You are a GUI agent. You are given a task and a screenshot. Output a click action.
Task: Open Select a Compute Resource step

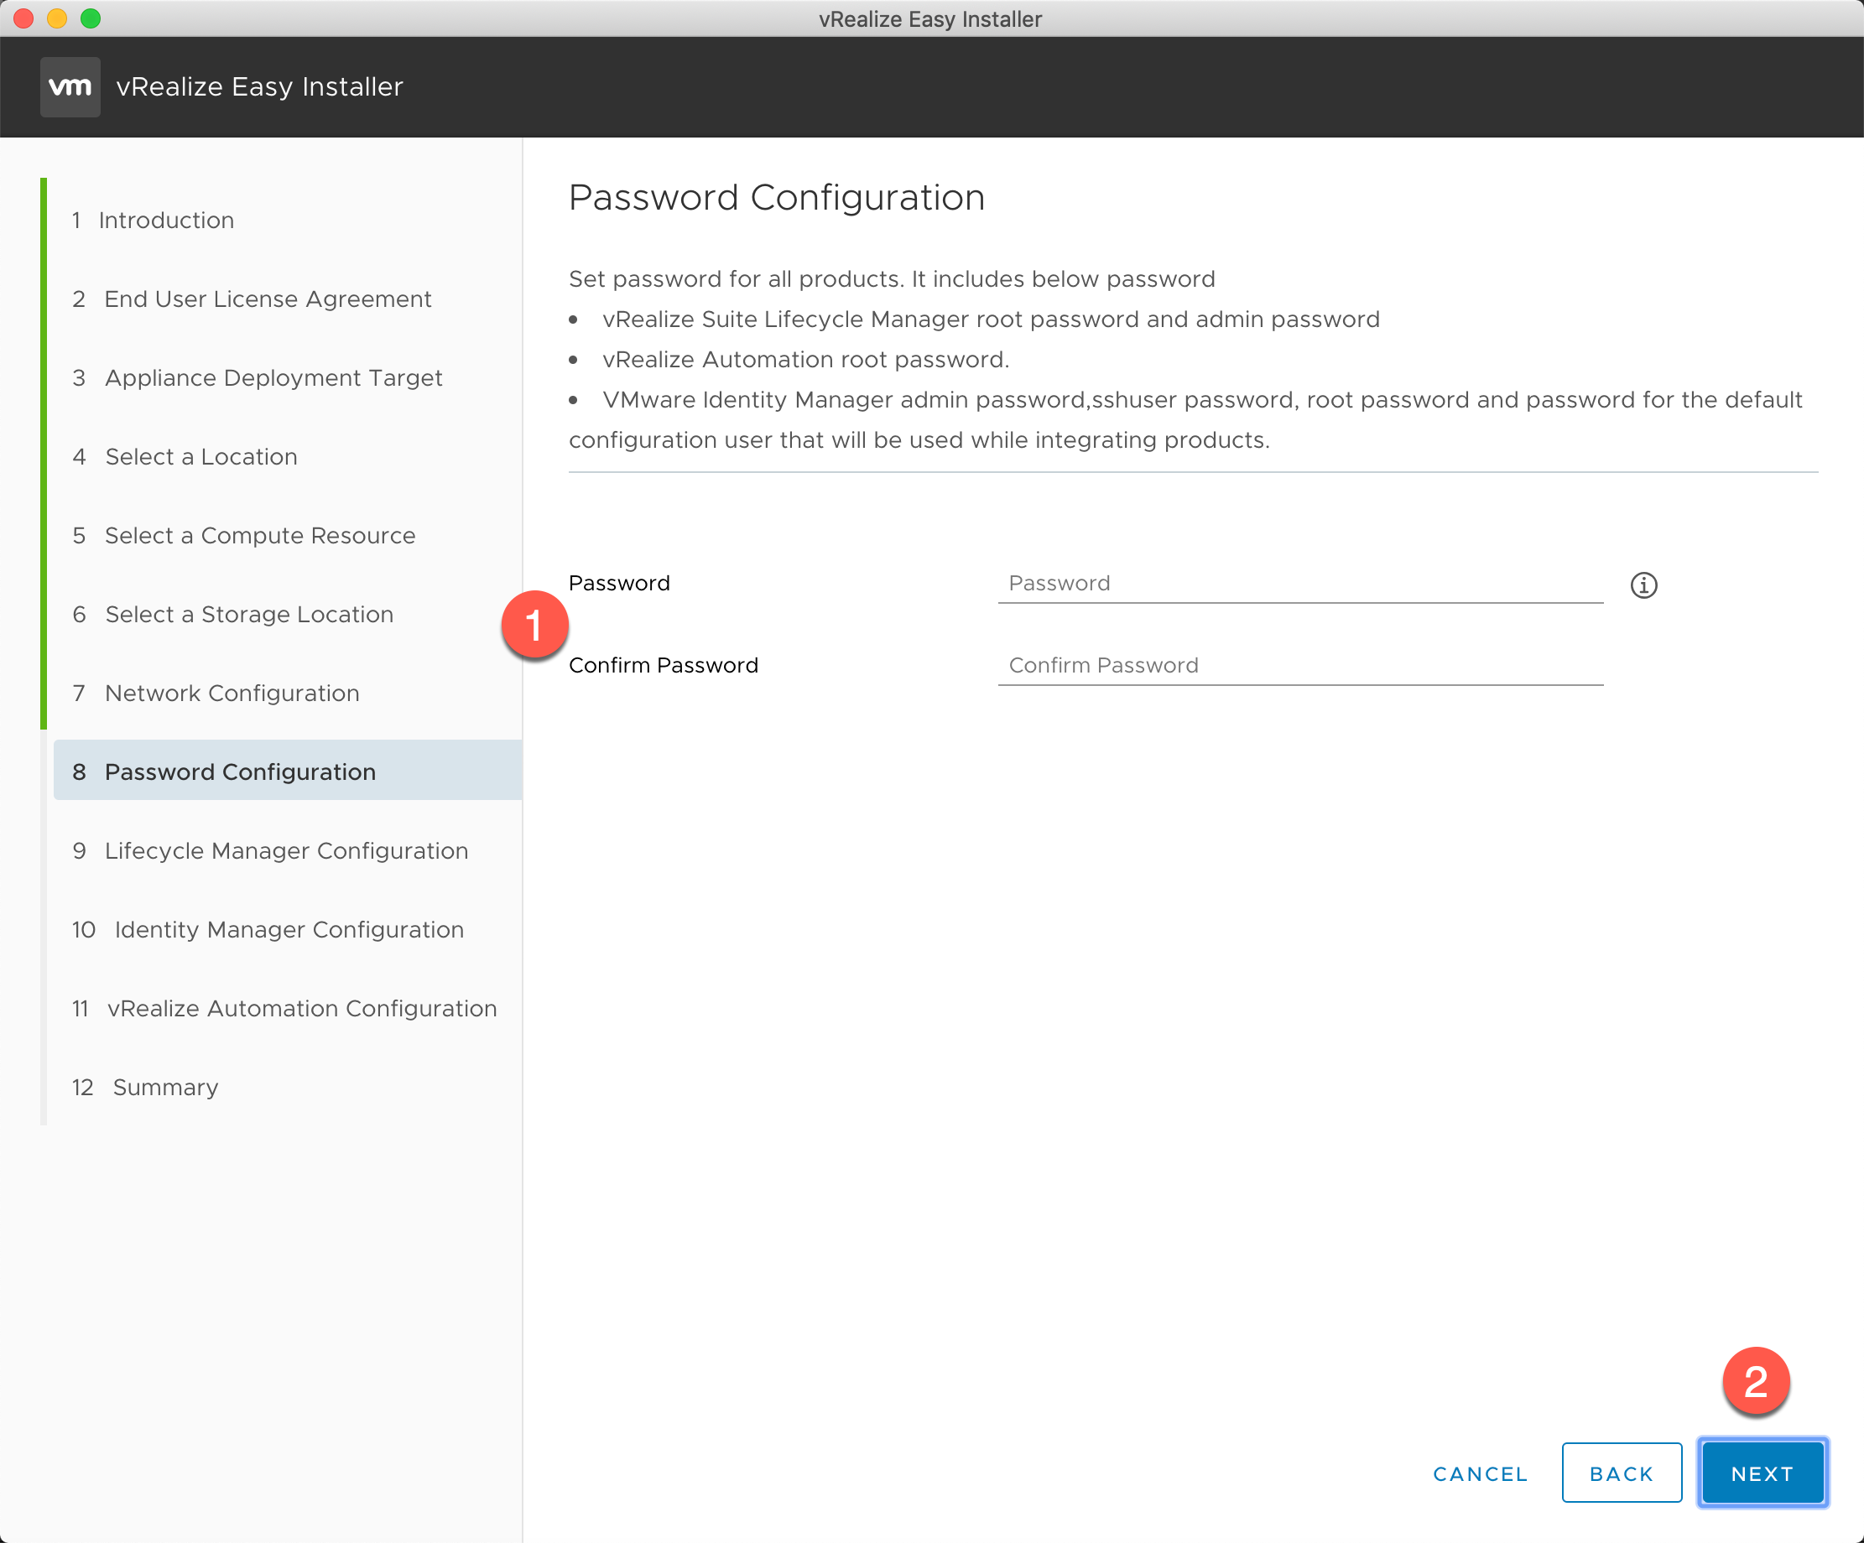243,536
